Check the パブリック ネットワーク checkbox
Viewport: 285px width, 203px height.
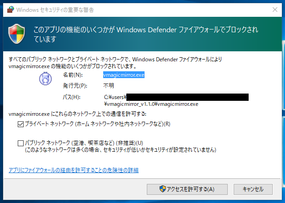coord(20,143)
